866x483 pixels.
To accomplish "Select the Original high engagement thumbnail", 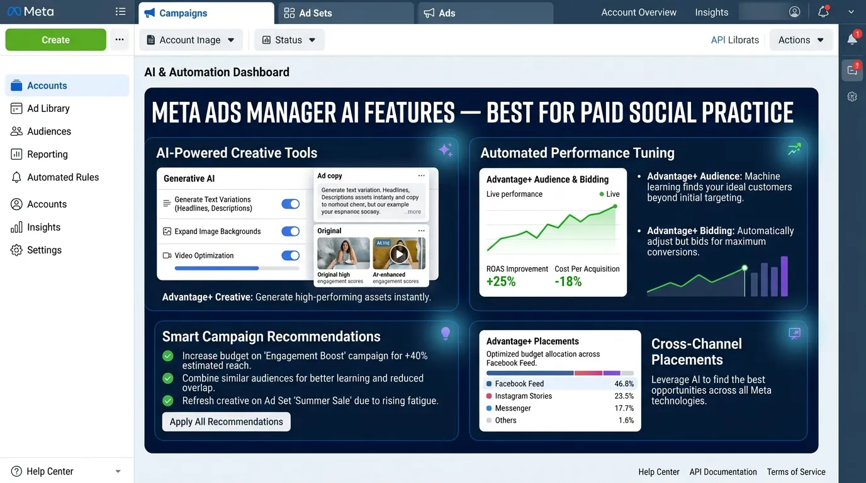I will click(343, 253).
